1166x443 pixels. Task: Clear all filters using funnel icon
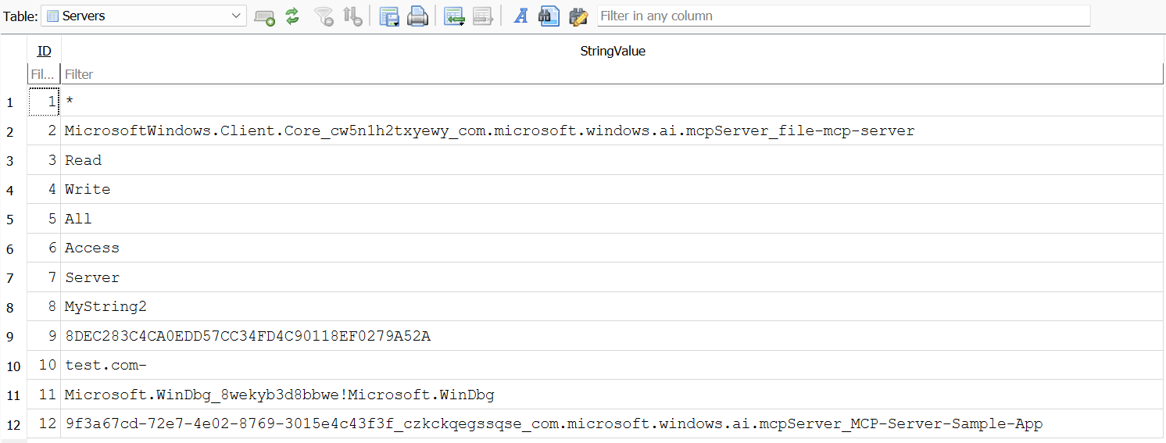(x=323, y=16)
